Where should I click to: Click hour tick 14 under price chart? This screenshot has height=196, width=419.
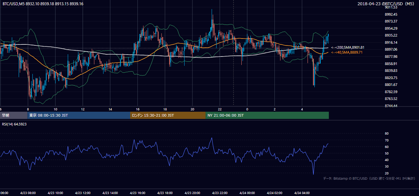pos(110,109)
